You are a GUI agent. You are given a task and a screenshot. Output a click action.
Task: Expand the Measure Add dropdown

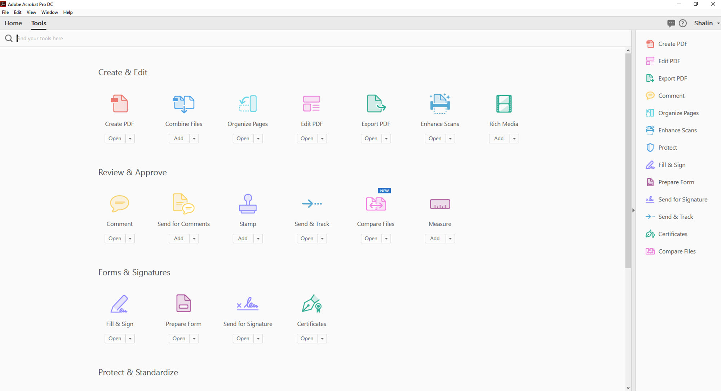449,238
